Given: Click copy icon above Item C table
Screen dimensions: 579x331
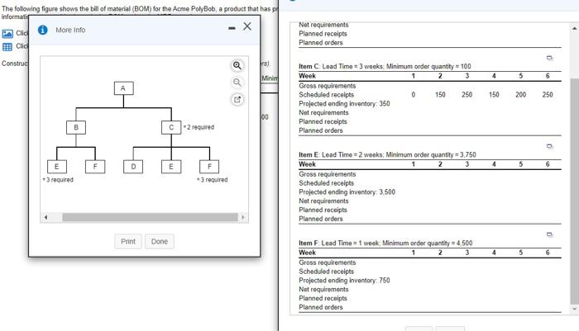Looking at the screenshot, I should [549, 58].
